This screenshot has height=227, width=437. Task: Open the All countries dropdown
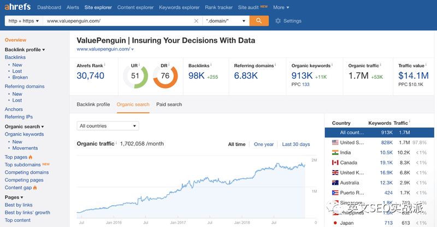[x=108, y=126]
